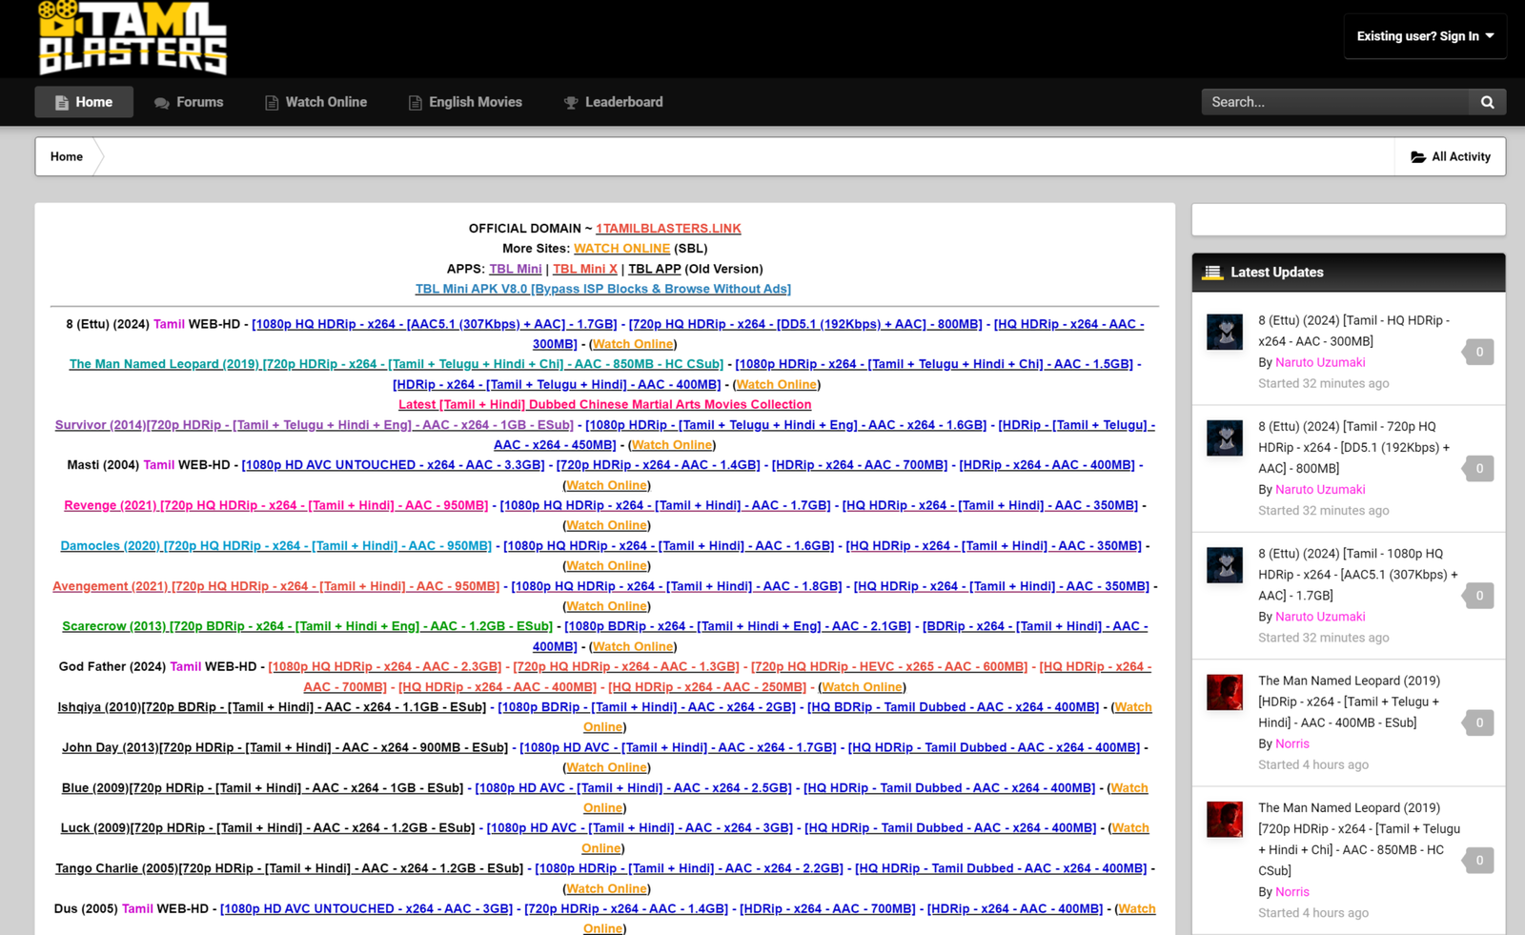Open 8 (Ettu) Tamil HQ HDRip 300MB sidebar topic

1353,331
